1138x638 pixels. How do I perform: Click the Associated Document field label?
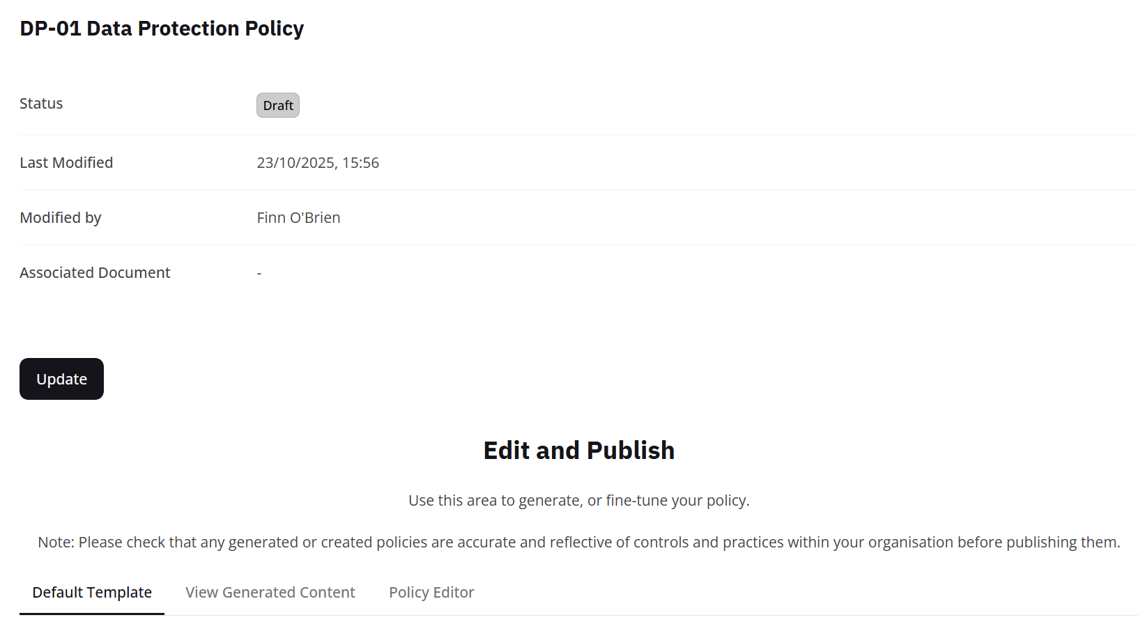pos(95,272)
